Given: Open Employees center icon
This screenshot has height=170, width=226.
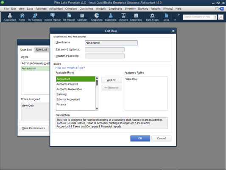Looking at the screenshot, I should coord(136,17).
